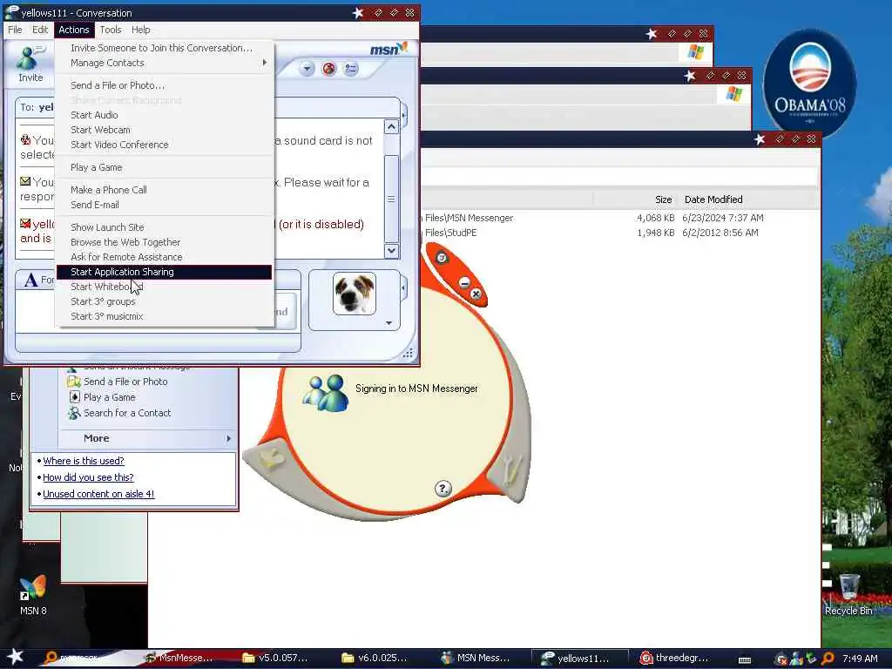Click the chat scrollbar up arrow
The image size is (892, 669).
tap(391, 126)
